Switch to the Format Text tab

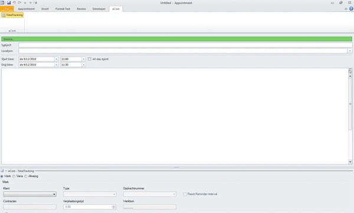63,9
